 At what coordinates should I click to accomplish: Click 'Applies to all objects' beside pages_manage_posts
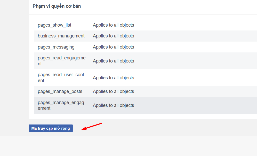(x=114, y=91)
